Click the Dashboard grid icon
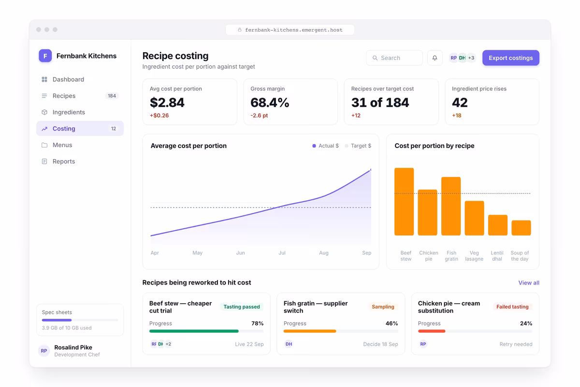 pos(44,79)
